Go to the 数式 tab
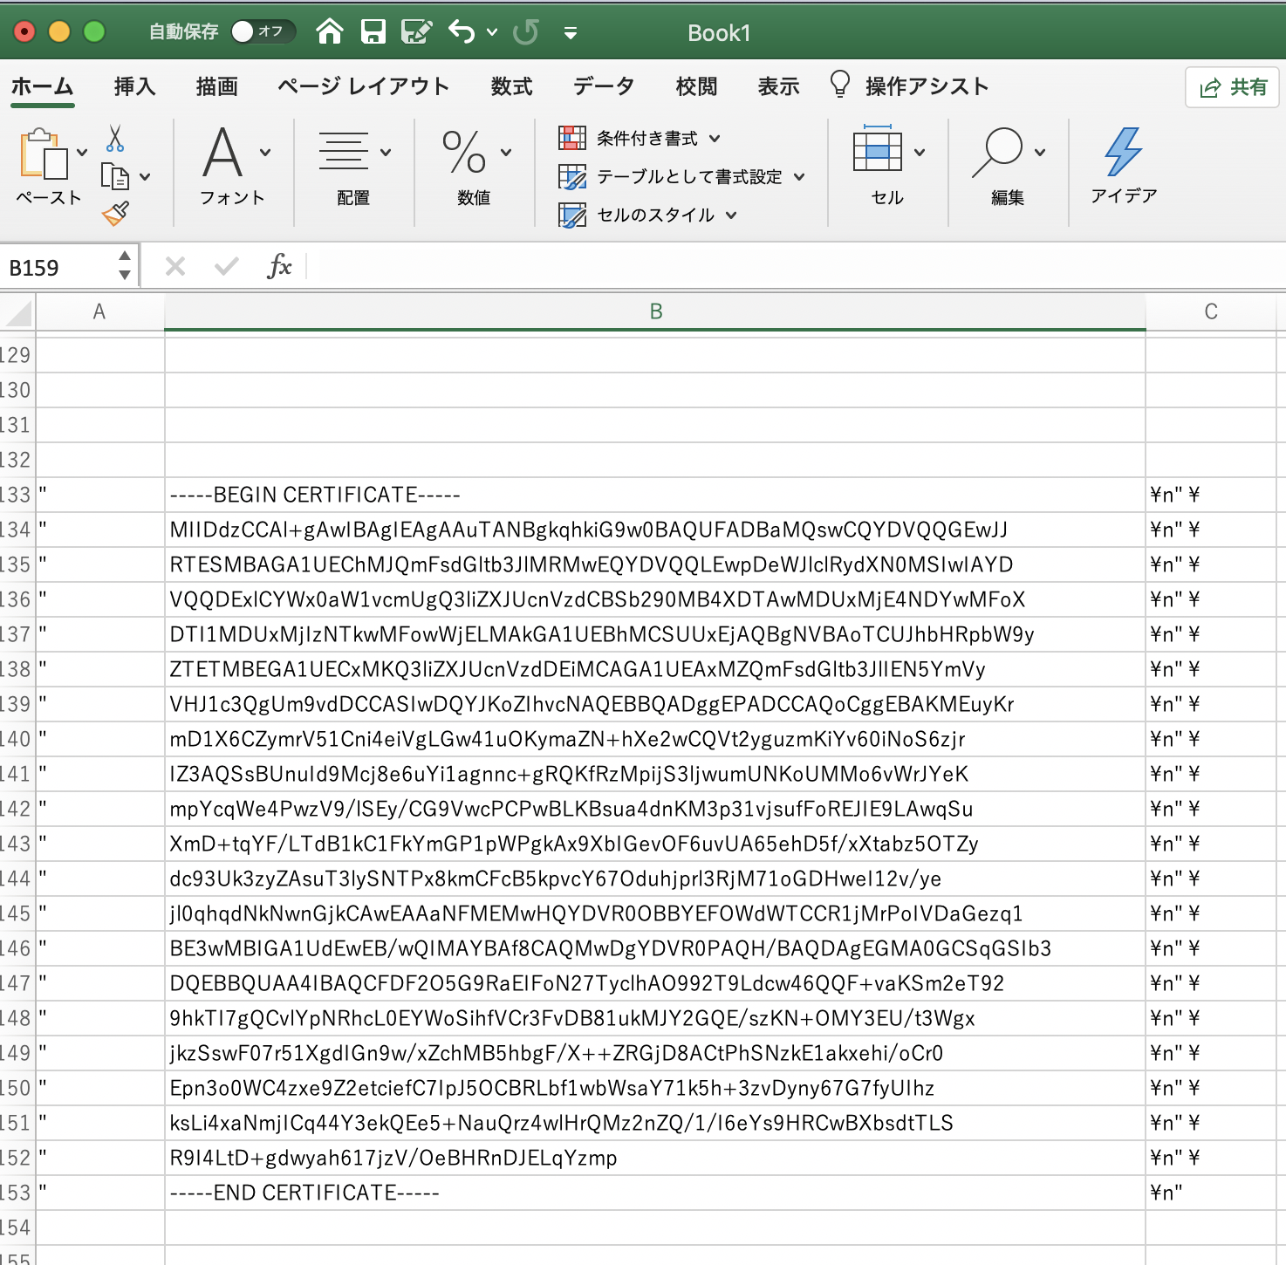1286x1265 pixels. pos(511,86)
